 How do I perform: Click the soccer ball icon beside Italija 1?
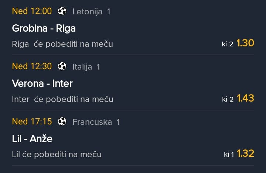(62, 67)
